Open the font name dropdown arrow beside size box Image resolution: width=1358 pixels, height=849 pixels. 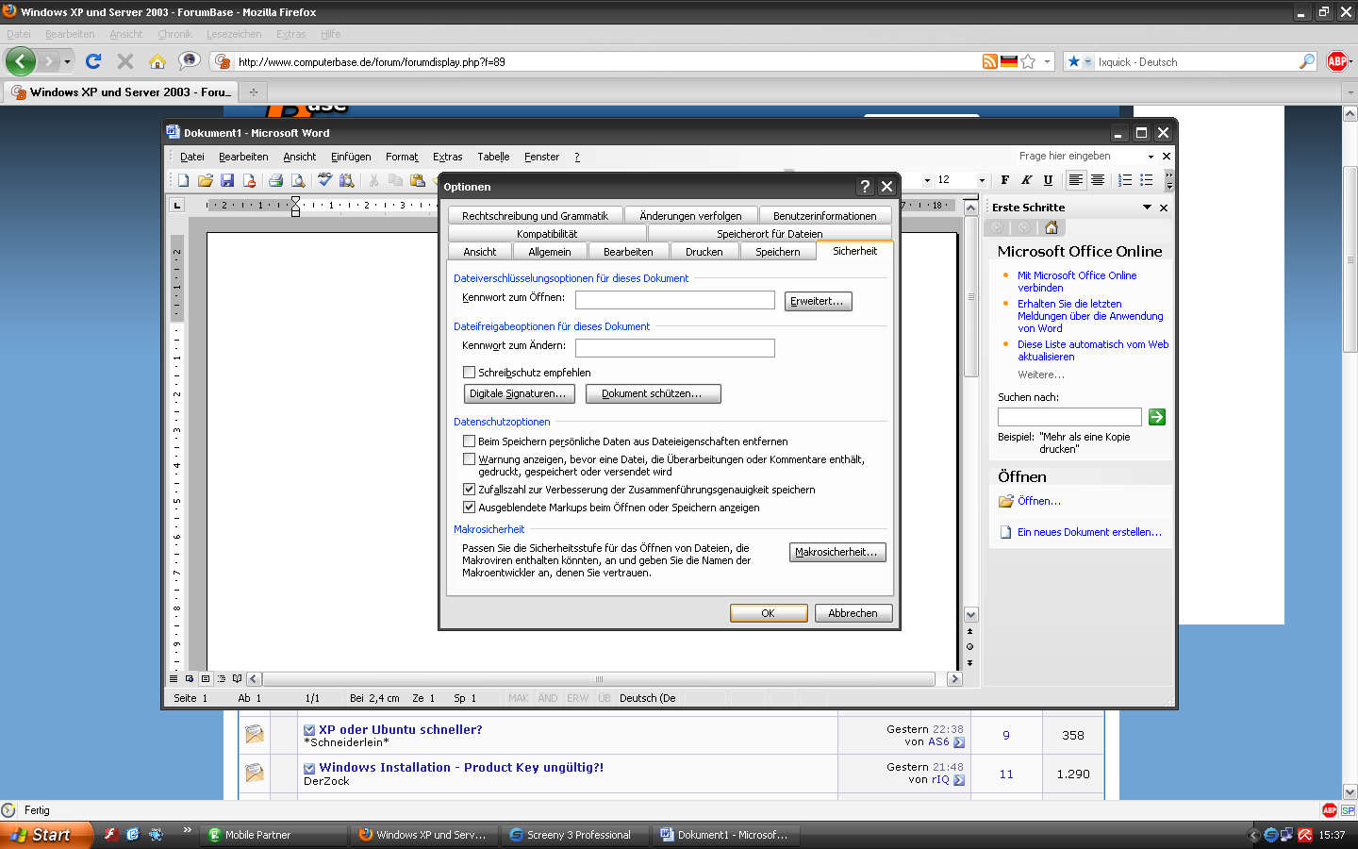[x=927, y=180]
